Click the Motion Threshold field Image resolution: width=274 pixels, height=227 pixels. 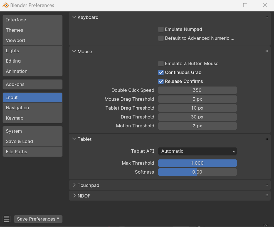tap(197, 126)
